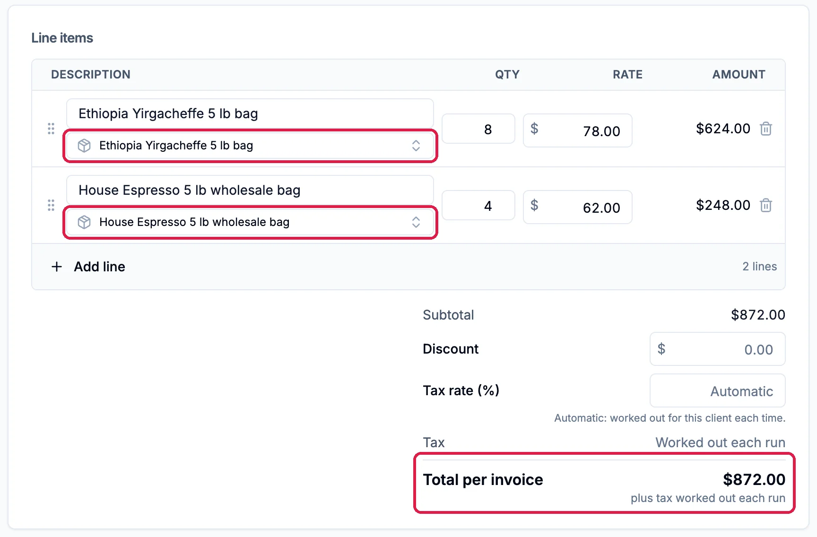
Task: Expand the product selector chevrons on the House Espresso row
Action: 416,222
